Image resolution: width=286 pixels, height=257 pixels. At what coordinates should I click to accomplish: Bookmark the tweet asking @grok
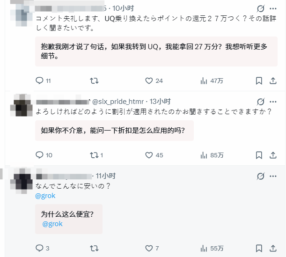pyautogui.click(x=259, y=248)
